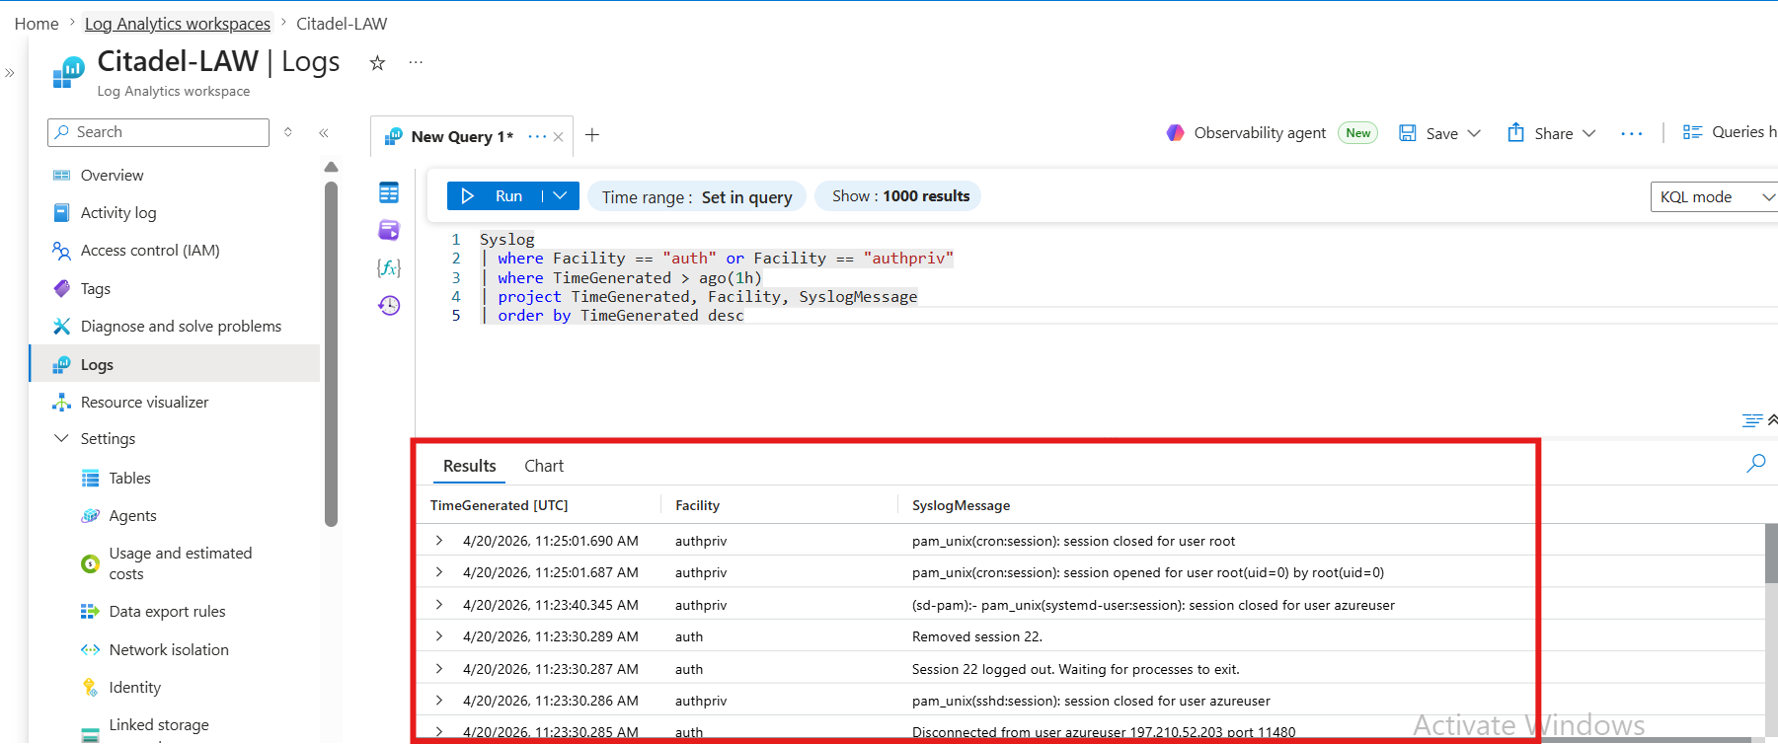The image size is (1778, 744).
Task: Expand the 11:23:40.345 AM result row
Action: pos(439,605)
